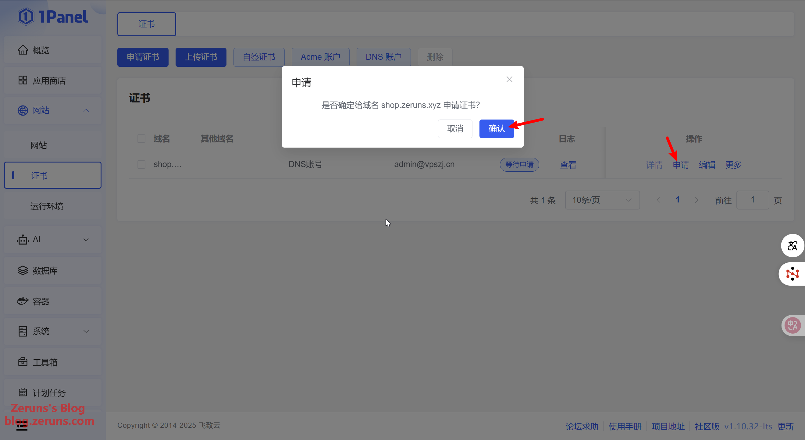Click the 数据库 layers icon
Image resolution: width=805 pixels, height=440 pixels.
click(23, 270)
